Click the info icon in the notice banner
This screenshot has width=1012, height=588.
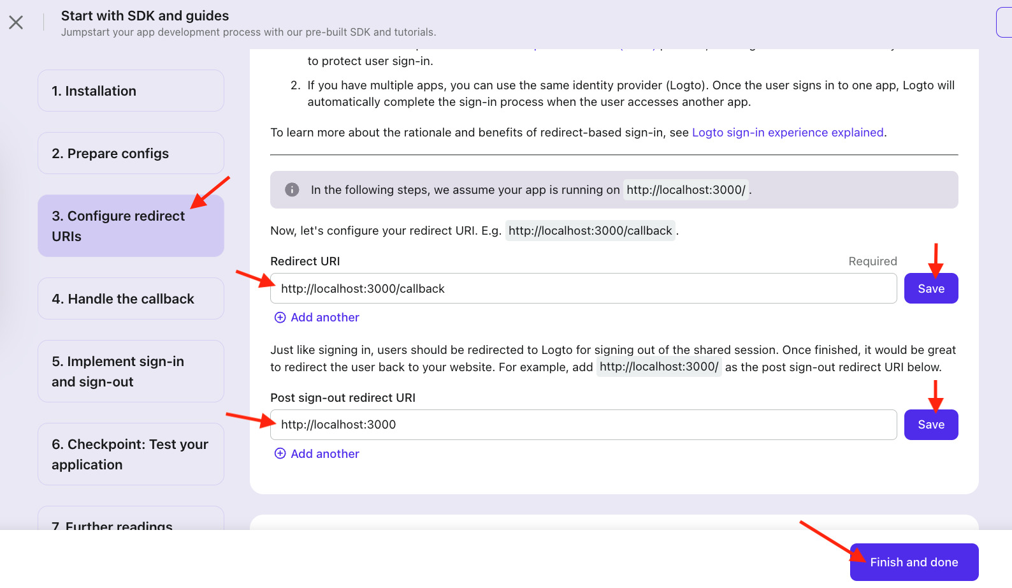coord(292,189)
